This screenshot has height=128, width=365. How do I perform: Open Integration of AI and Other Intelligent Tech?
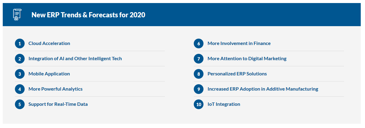pos(75,59)
